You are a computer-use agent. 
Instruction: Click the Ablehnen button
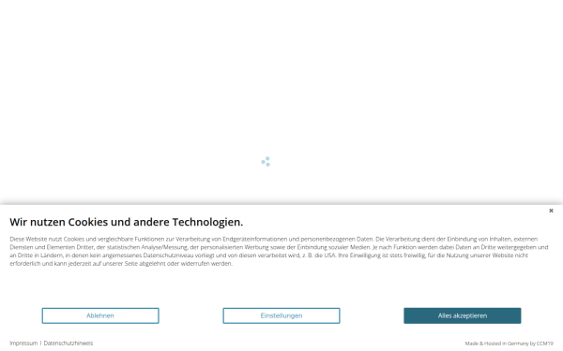100,315
